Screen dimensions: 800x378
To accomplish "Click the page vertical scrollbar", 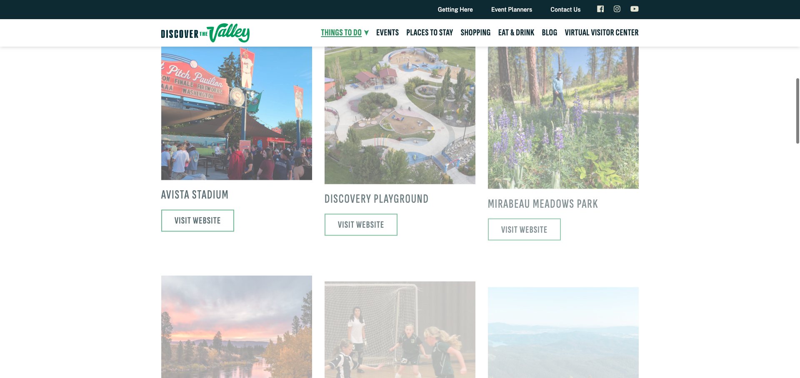I will click(x=797, y=111).
